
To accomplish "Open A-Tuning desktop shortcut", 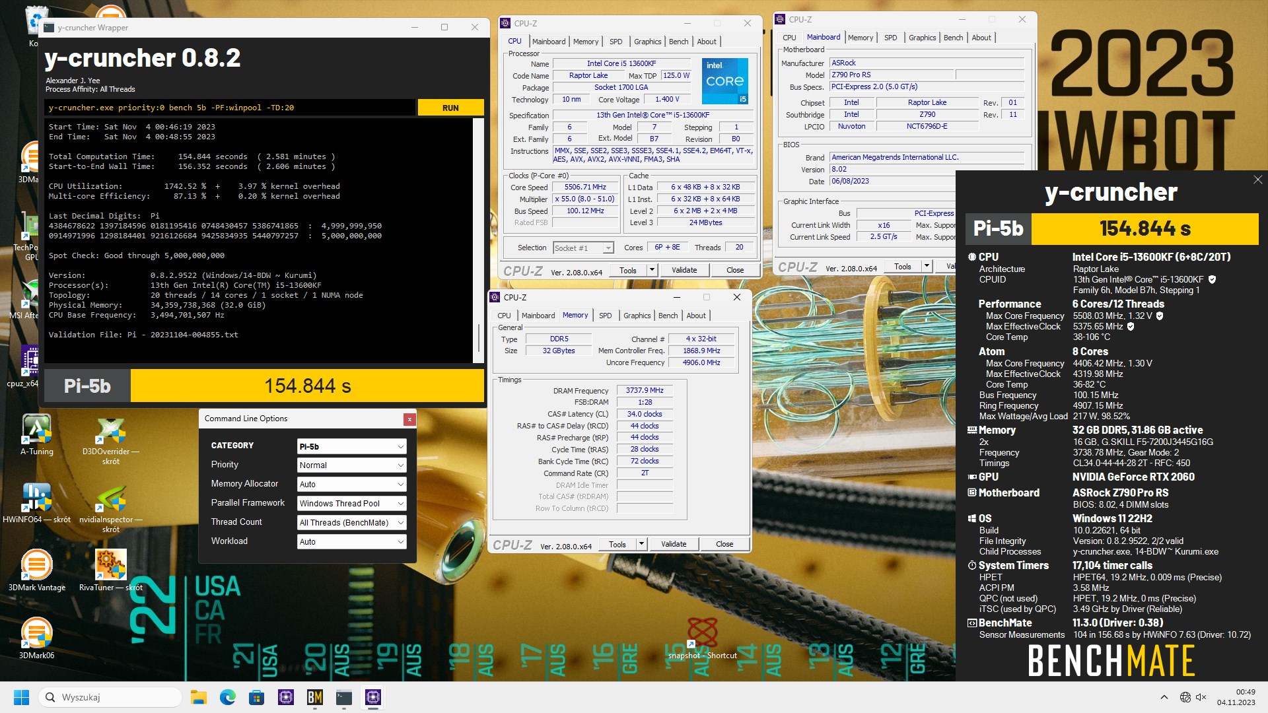I will [37, 434].
